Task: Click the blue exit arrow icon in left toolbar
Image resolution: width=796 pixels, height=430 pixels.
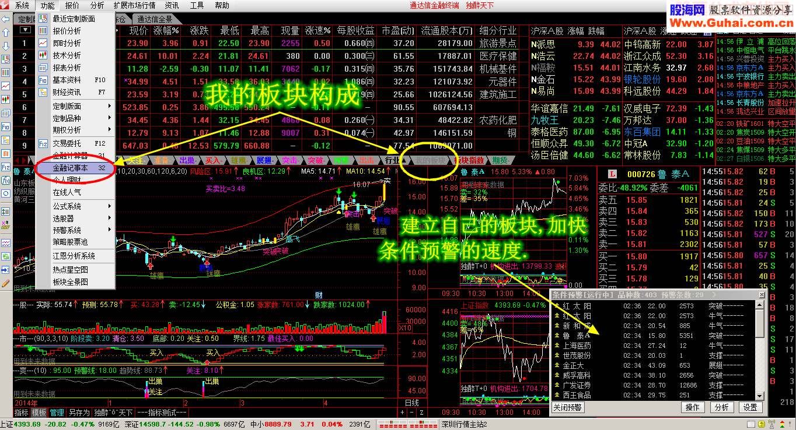Action: (x=5, y=270)
